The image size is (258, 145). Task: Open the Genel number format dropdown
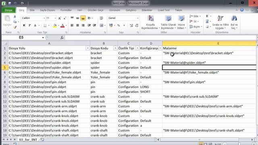tap(138, 18)
